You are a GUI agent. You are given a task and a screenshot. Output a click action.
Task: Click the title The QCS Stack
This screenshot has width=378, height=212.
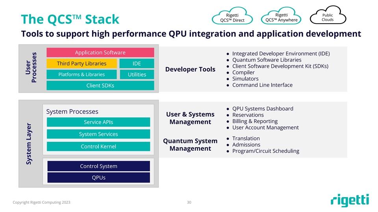point(70,19)
